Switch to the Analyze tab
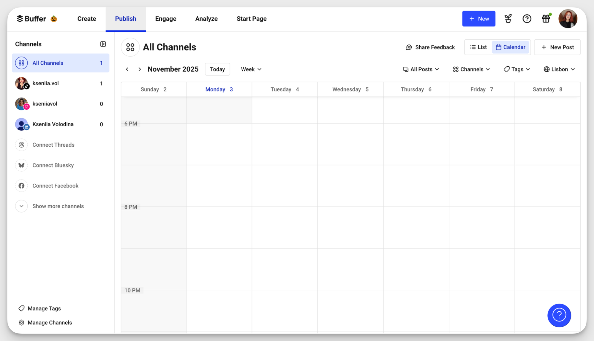This screenshot has width=594, height=341. (206, 18)
